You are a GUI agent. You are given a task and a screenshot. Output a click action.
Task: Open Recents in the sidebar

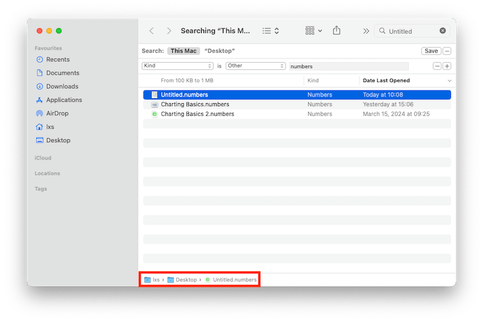[x=58, y=59]
